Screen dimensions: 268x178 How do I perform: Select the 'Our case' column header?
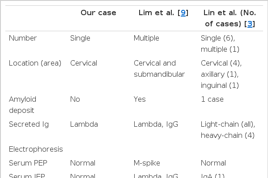click(98, 13)
